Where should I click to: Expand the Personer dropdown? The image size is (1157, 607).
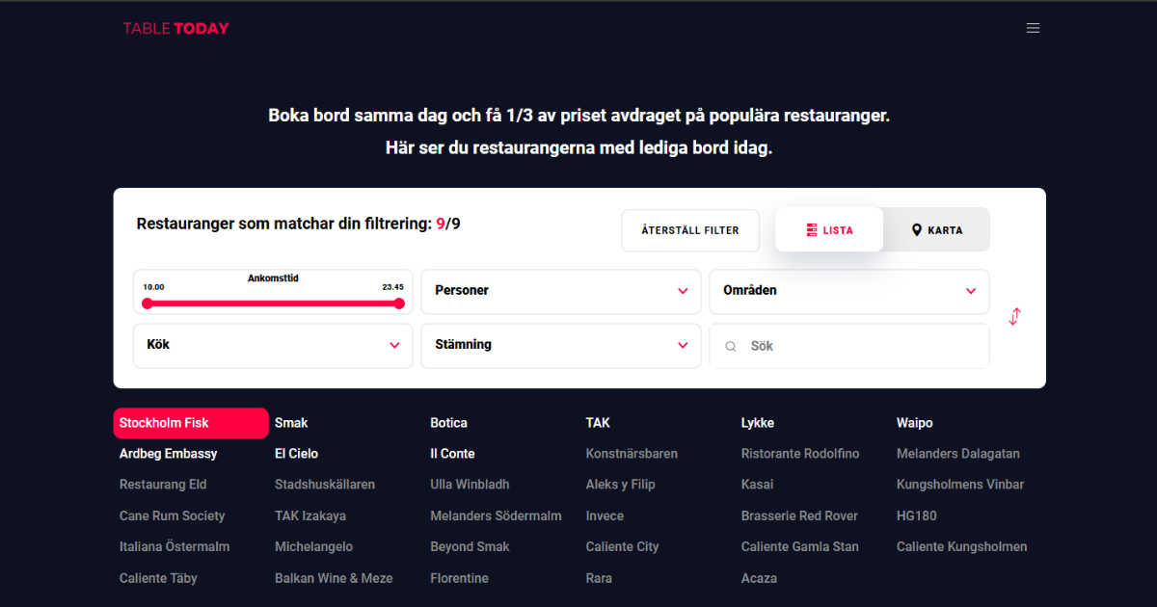560,291
